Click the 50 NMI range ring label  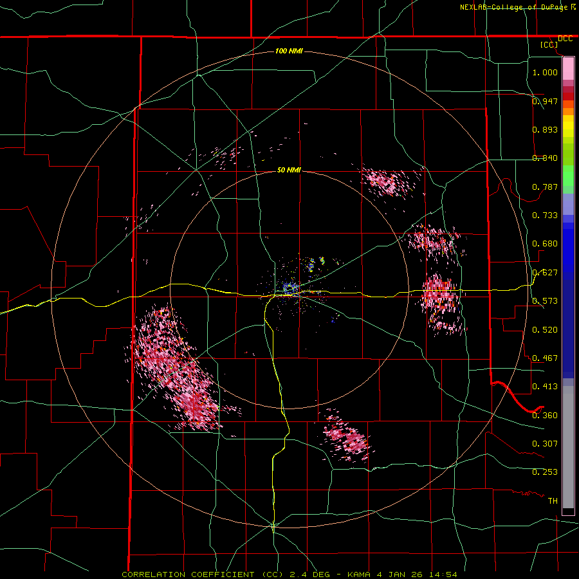(x=289, y=170)
